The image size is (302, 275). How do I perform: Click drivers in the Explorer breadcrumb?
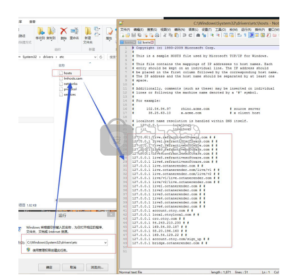pos(48,57)
